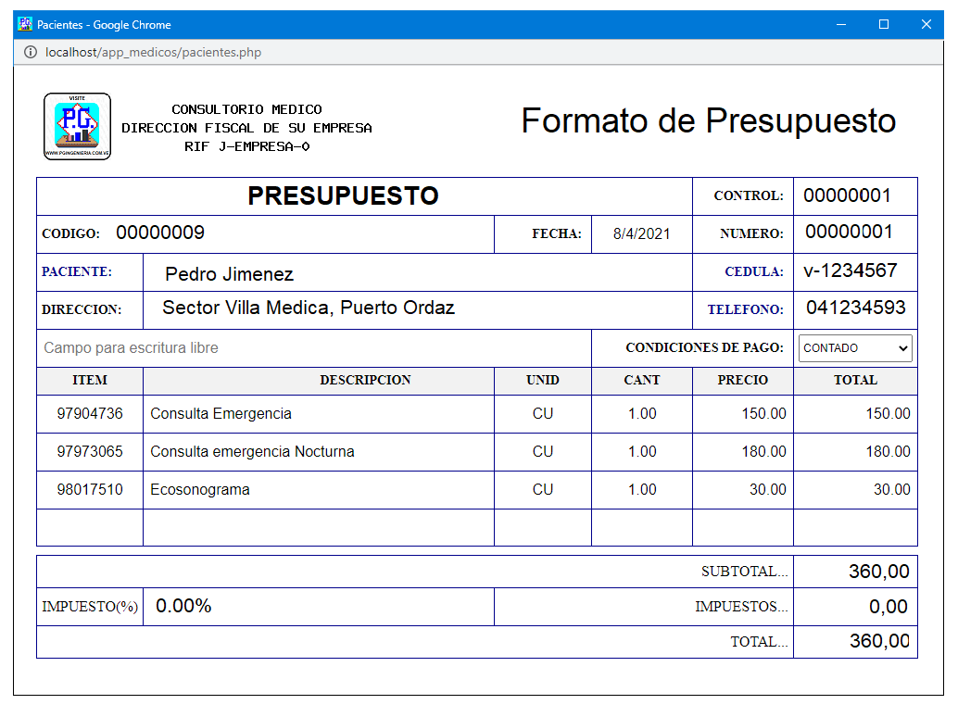Select Consulta emergencia Nocturna description

pyautogui.click(x=252, y=452)
